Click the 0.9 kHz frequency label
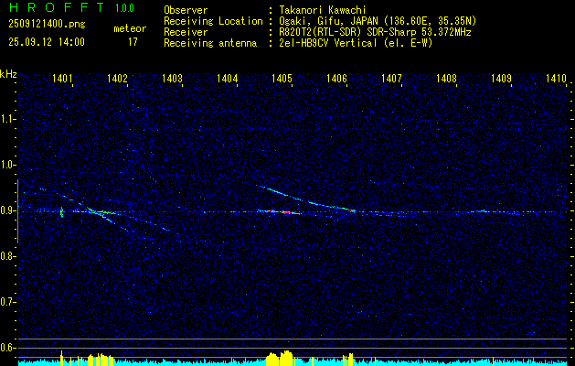 (8, 210)
